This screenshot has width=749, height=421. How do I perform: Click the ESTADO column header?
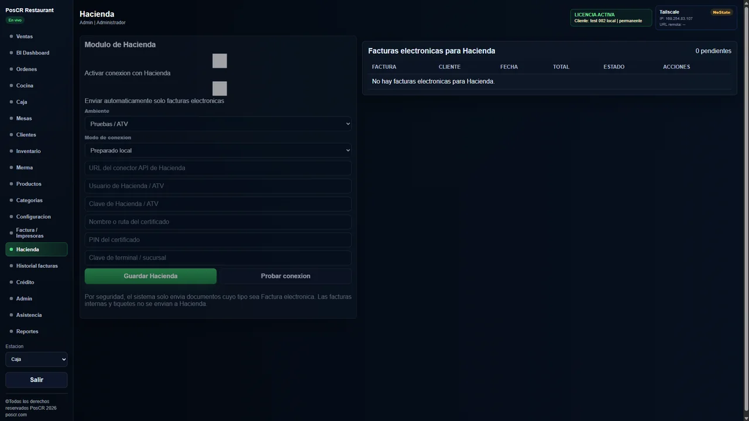point(614,67)
